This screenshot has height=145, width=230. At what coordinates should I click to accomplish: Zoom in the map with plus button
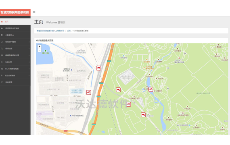coord(40,46)
